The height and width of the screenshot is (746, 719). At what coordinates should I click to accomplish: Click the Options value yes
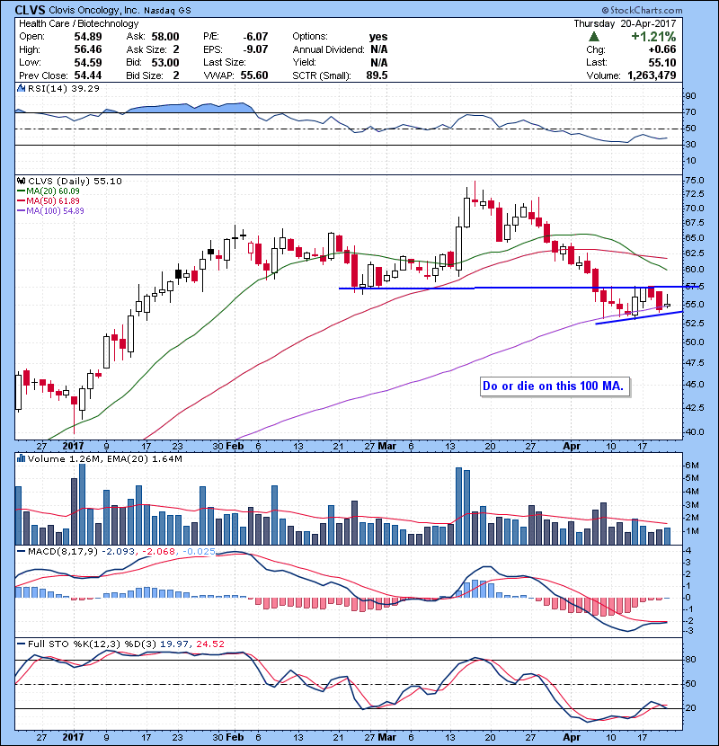378,37
